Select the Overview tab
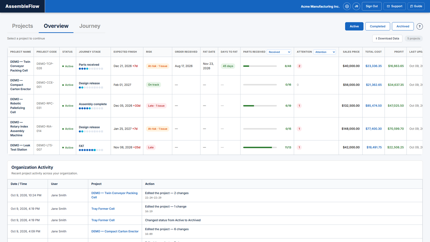Screen dimensions: 430x242 coord(56,26)
